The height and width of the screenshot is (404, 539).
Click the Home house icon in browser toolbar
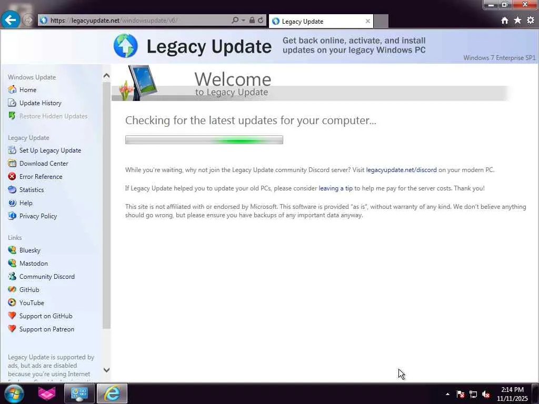(504, 21)
